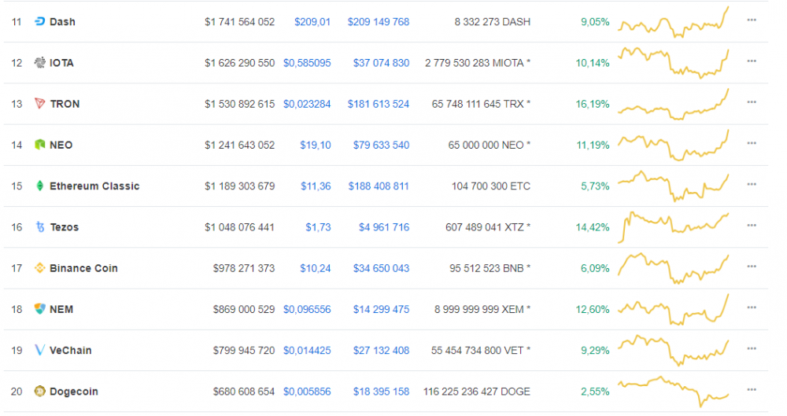The height and width of the screenshot is (416, 787).
Task: Click the Ethereum Classic logo icon
Action: pyautogui.click(x=39, y=186)
